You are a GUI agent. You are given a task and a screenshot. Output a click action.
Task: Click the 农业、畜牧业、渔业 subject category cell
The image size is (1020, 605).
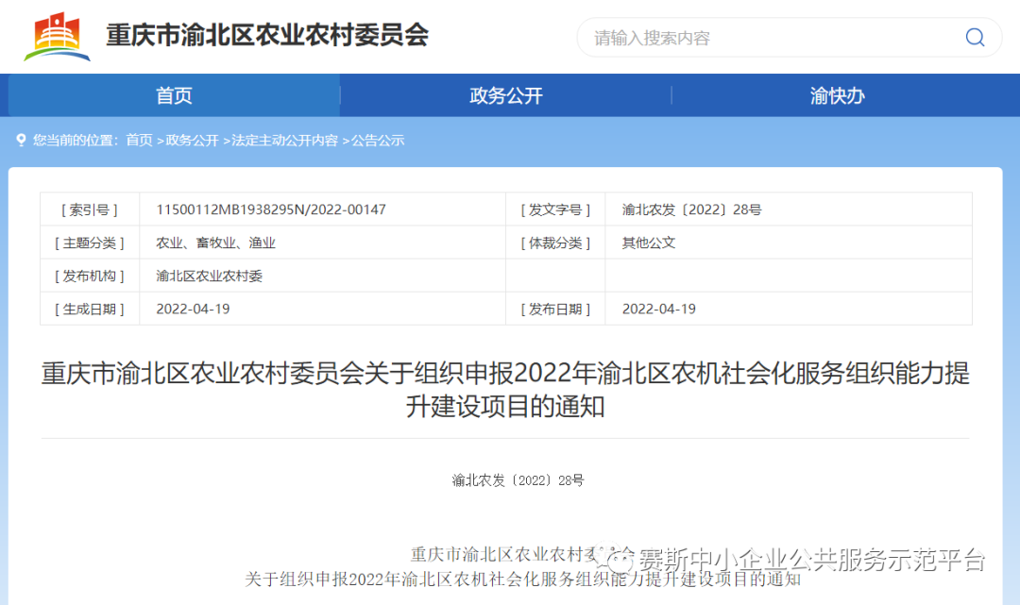point(217,242)
